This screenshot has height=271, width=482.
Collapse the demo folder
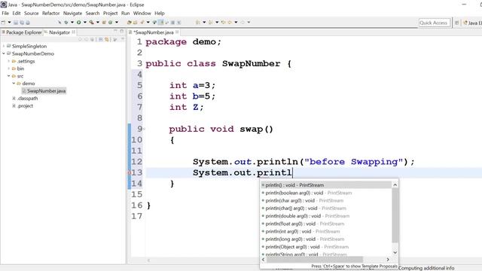tap(14, 84)
